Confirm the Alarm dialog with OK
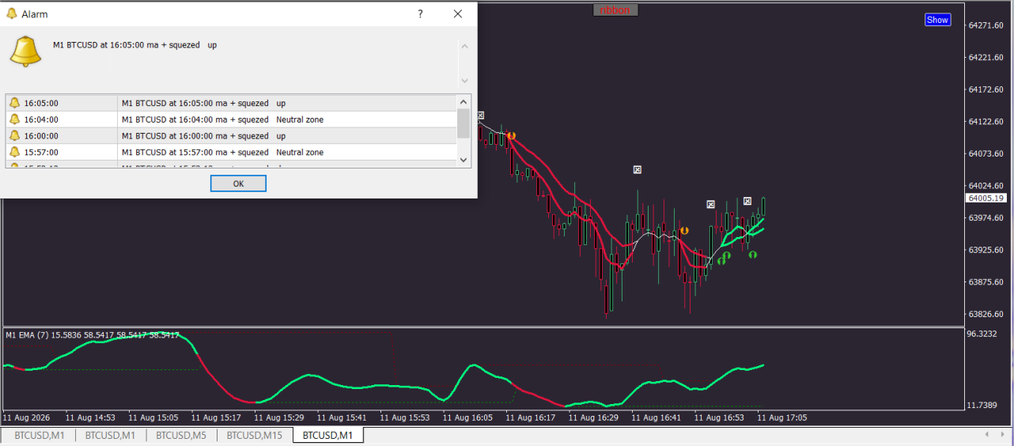 click(x=238, y=183)
